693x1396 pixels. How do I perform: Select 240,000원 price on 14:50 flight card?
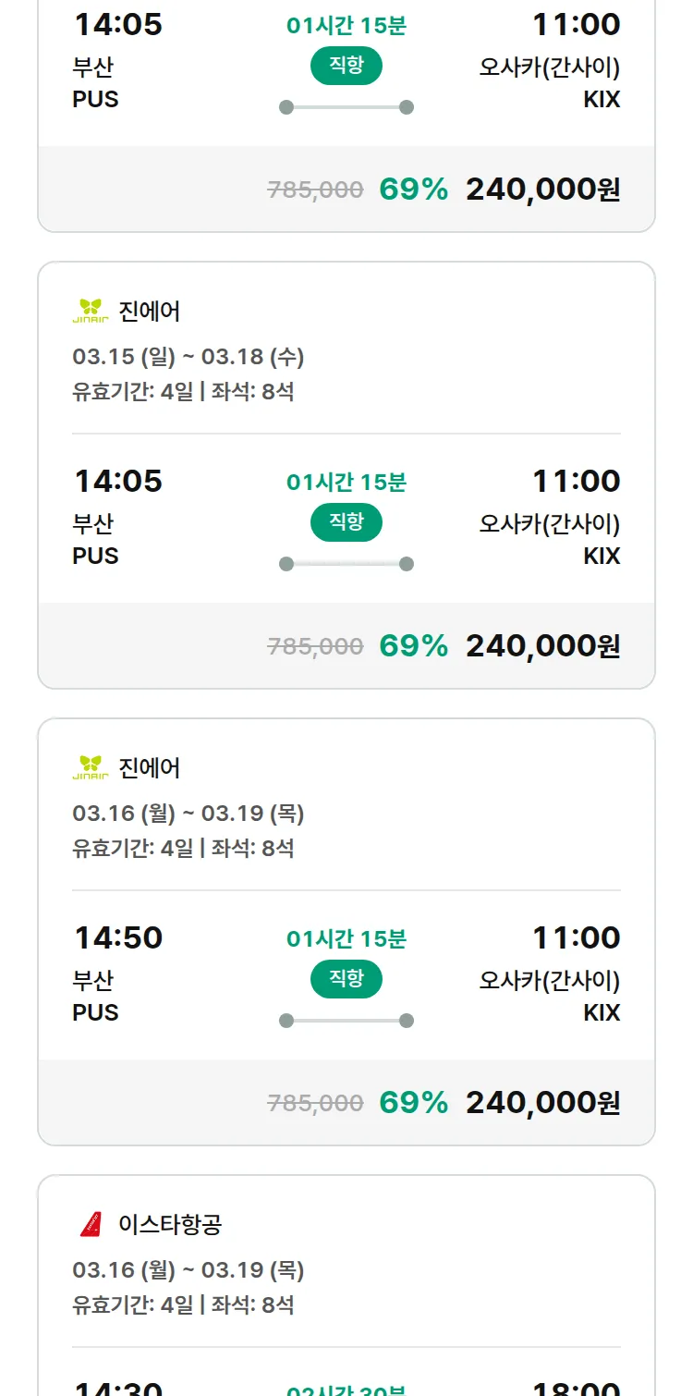(542, 1103)
